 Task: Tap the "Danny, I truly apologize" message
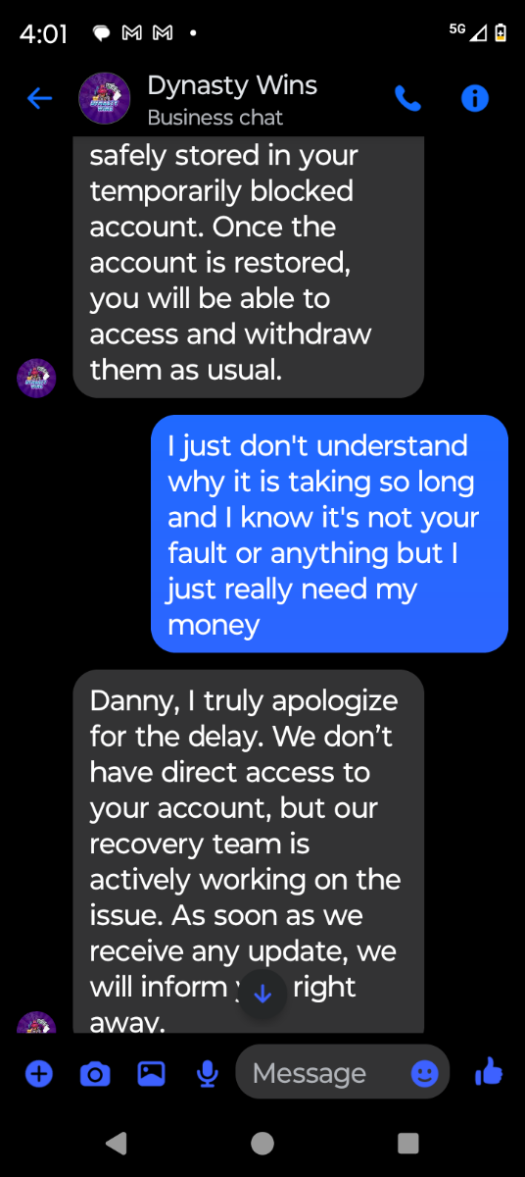249,851
